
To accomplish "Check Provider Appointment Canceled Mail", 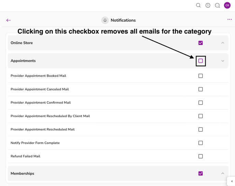I will (x=201, y=89).
